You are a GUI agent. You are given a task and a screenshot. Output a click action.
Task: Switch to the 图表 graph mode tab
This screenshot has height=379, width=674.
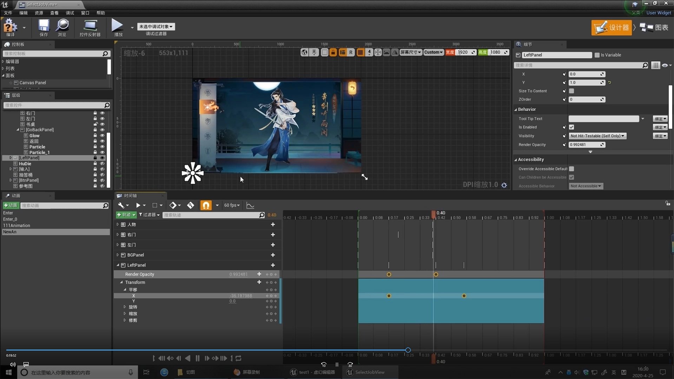click(x=654, y=27)
